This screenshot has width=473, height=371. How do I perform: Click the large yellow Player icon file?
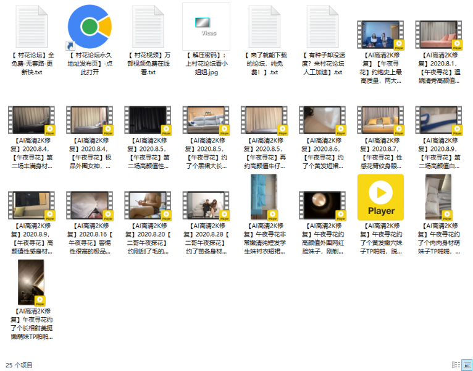tap(380, 197)
